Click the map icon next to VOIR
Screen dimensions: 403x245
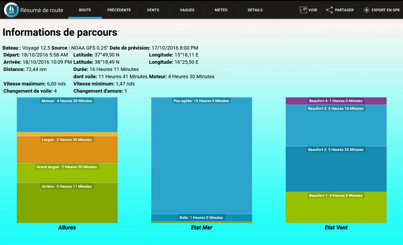(x=303, y=10)
